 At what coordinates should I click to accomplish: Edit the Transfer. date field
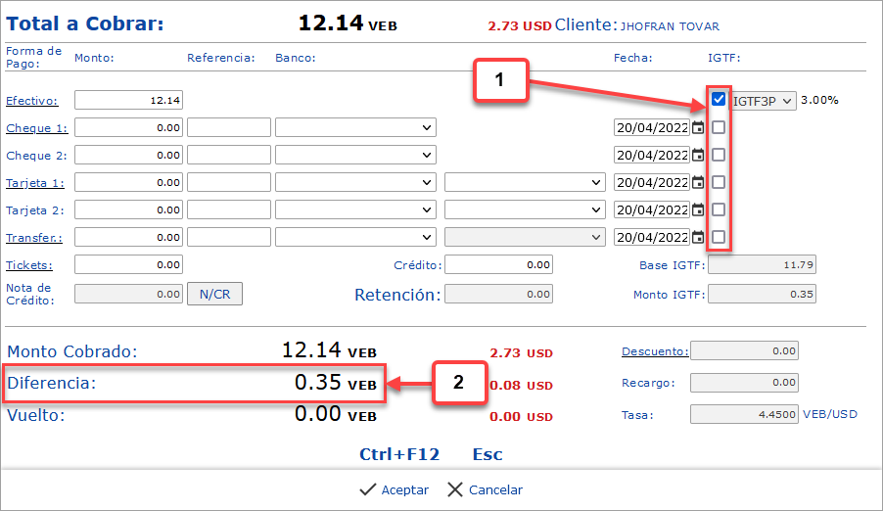[x=652, y=237]
